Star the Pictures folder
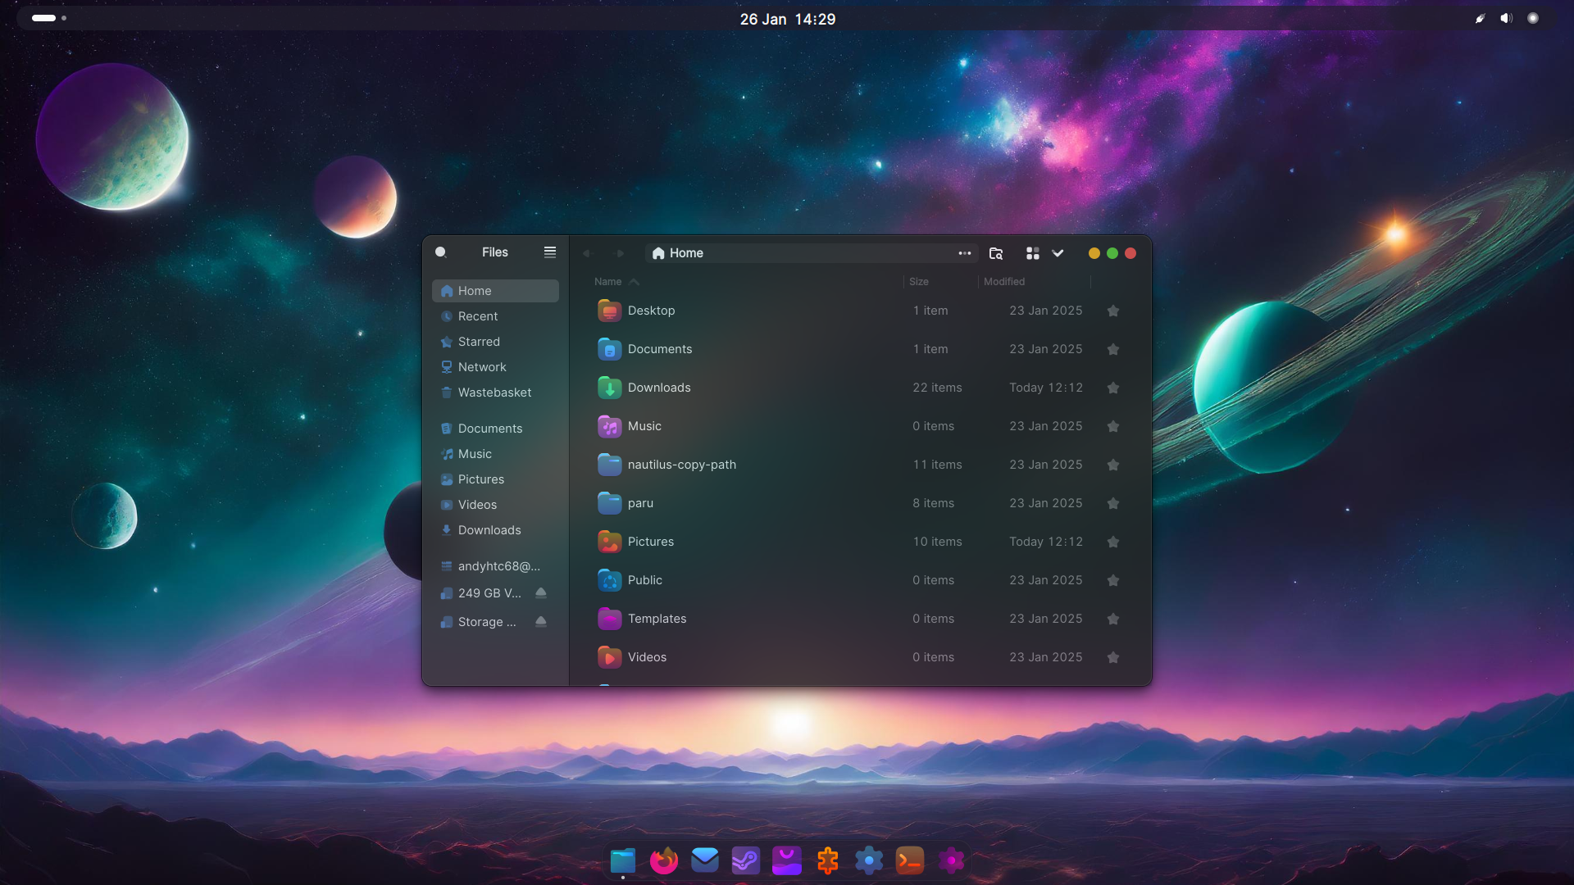 pyautogui.click(x=1113, y=542)
